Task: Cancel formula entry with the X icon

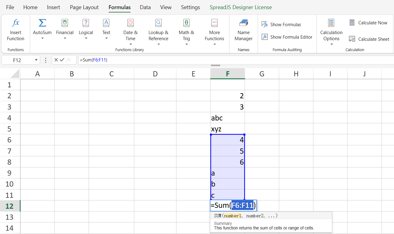Action: (56, 60)
